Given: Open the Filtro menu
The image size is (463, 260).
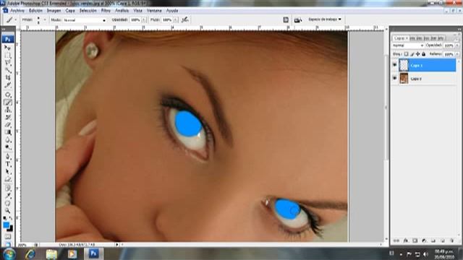Looking at the screenshot, I should click(106, 10).
